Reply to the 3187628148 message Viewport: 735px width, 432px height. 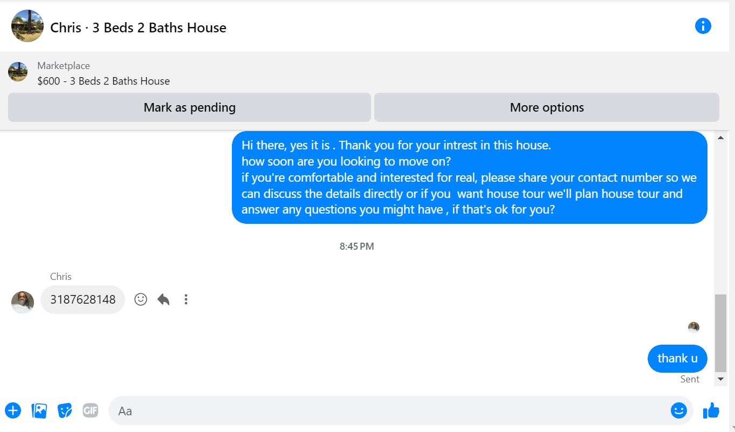(x=163, y=299)
